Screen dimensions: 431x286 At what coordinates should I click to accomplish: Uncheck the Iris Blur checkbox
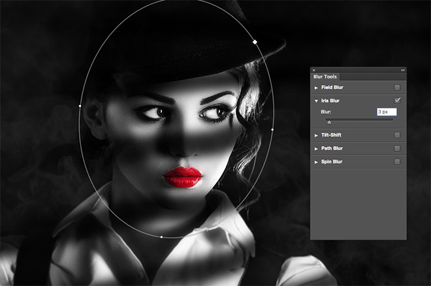pyautogui.click(x=397, y=101)
